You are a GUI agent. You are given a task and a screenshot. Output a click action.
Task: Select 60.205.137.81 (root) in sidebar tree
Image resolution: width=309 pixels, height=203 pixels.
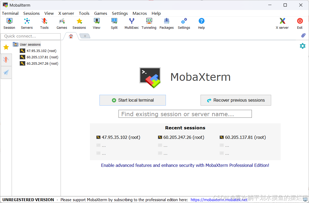42,57
